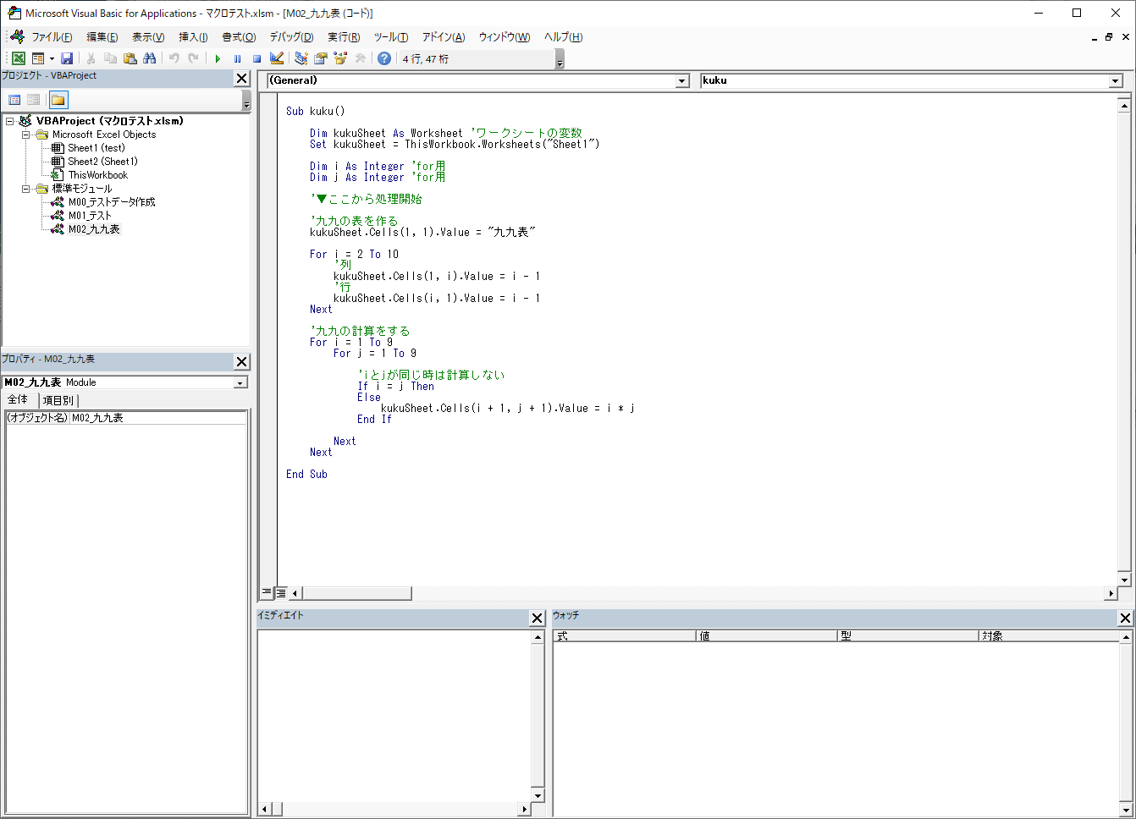Image resolution: width=1136 pixels, height=819 pixels.
Task: Click code editor scroll right arrow
Action: [x=1111, y=593]
